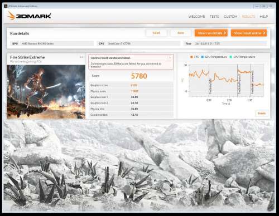Click the GPU name field

click(x=57, y=43)
